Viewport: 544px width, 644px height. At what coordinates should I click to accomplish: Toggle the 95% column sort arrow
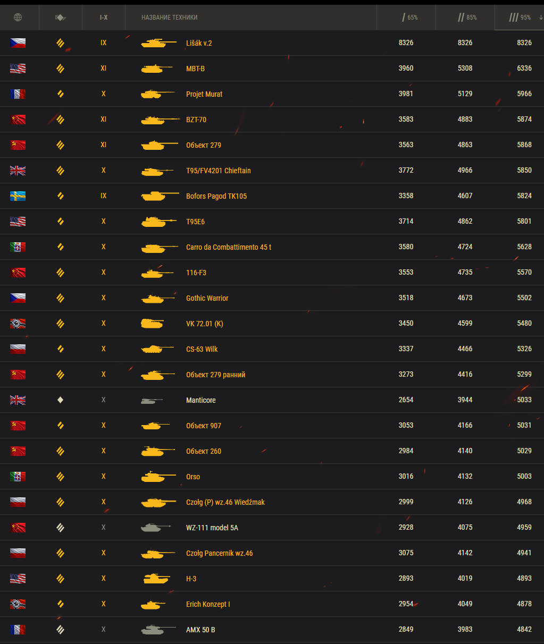tap(541, 18)
